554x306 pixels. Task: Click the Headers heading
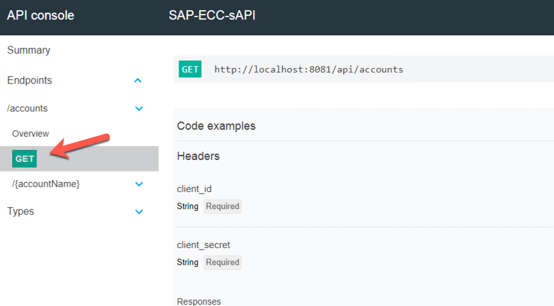coord(198,156)
